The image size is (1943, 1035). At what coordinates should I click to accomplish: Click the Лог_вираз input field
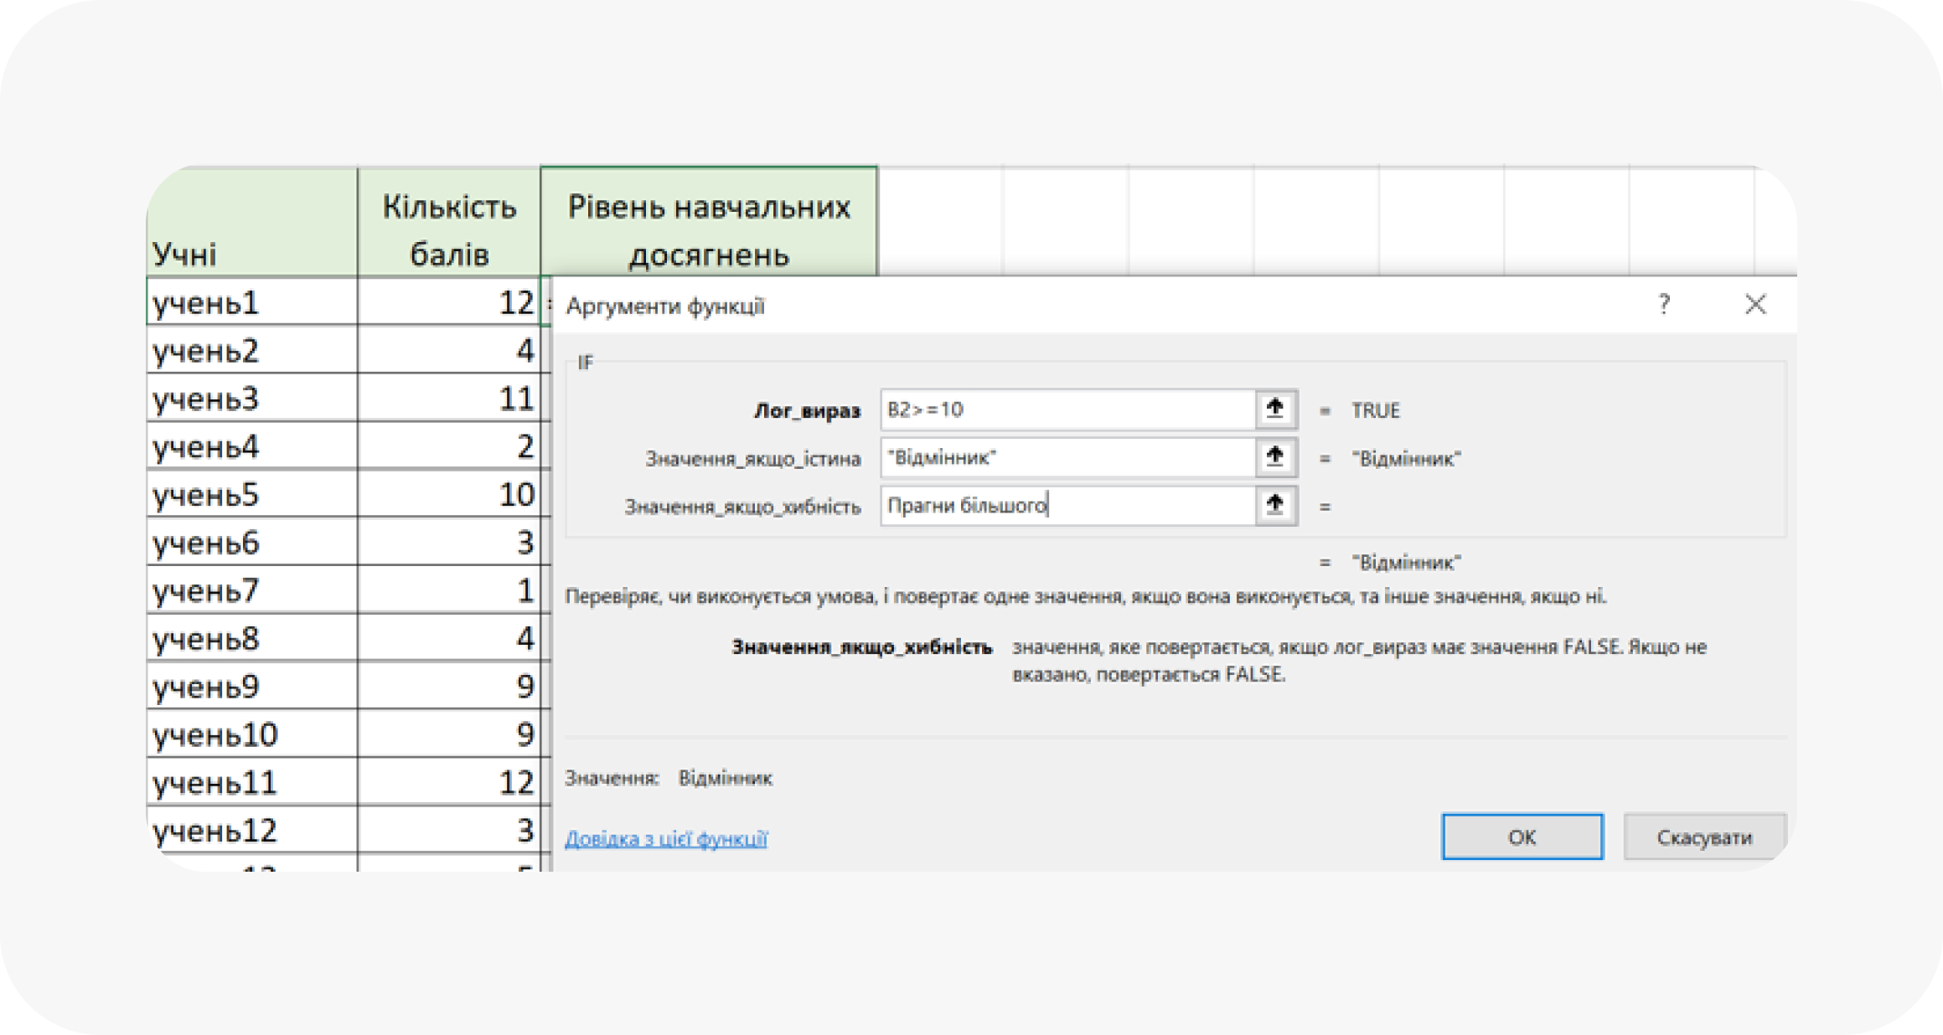1067,409
